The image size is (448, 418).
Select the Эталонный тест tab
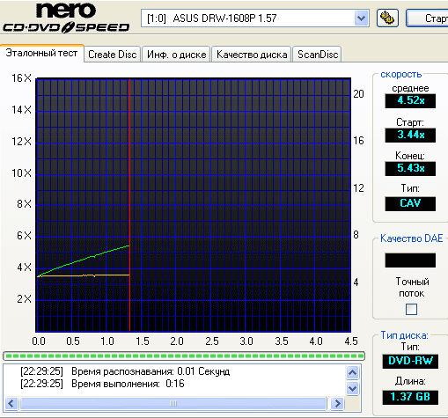[41, 53]
